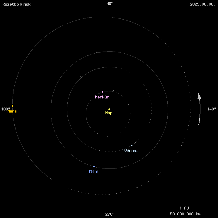Click the perihelion tick on Mercury's orbit
This screenshot has width=218, height=218.
pyautogui.click(x=113, y=91)
